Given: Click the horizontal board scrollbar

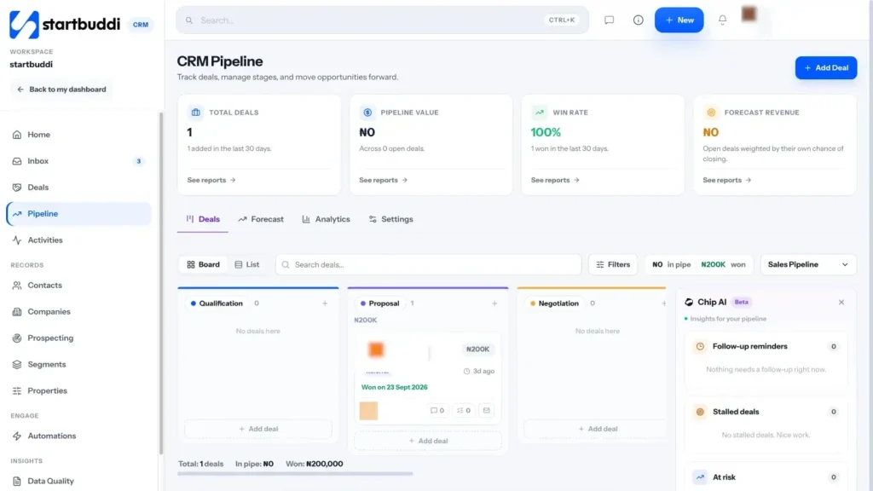Looking at the screenshot, I should coord(295,474).
